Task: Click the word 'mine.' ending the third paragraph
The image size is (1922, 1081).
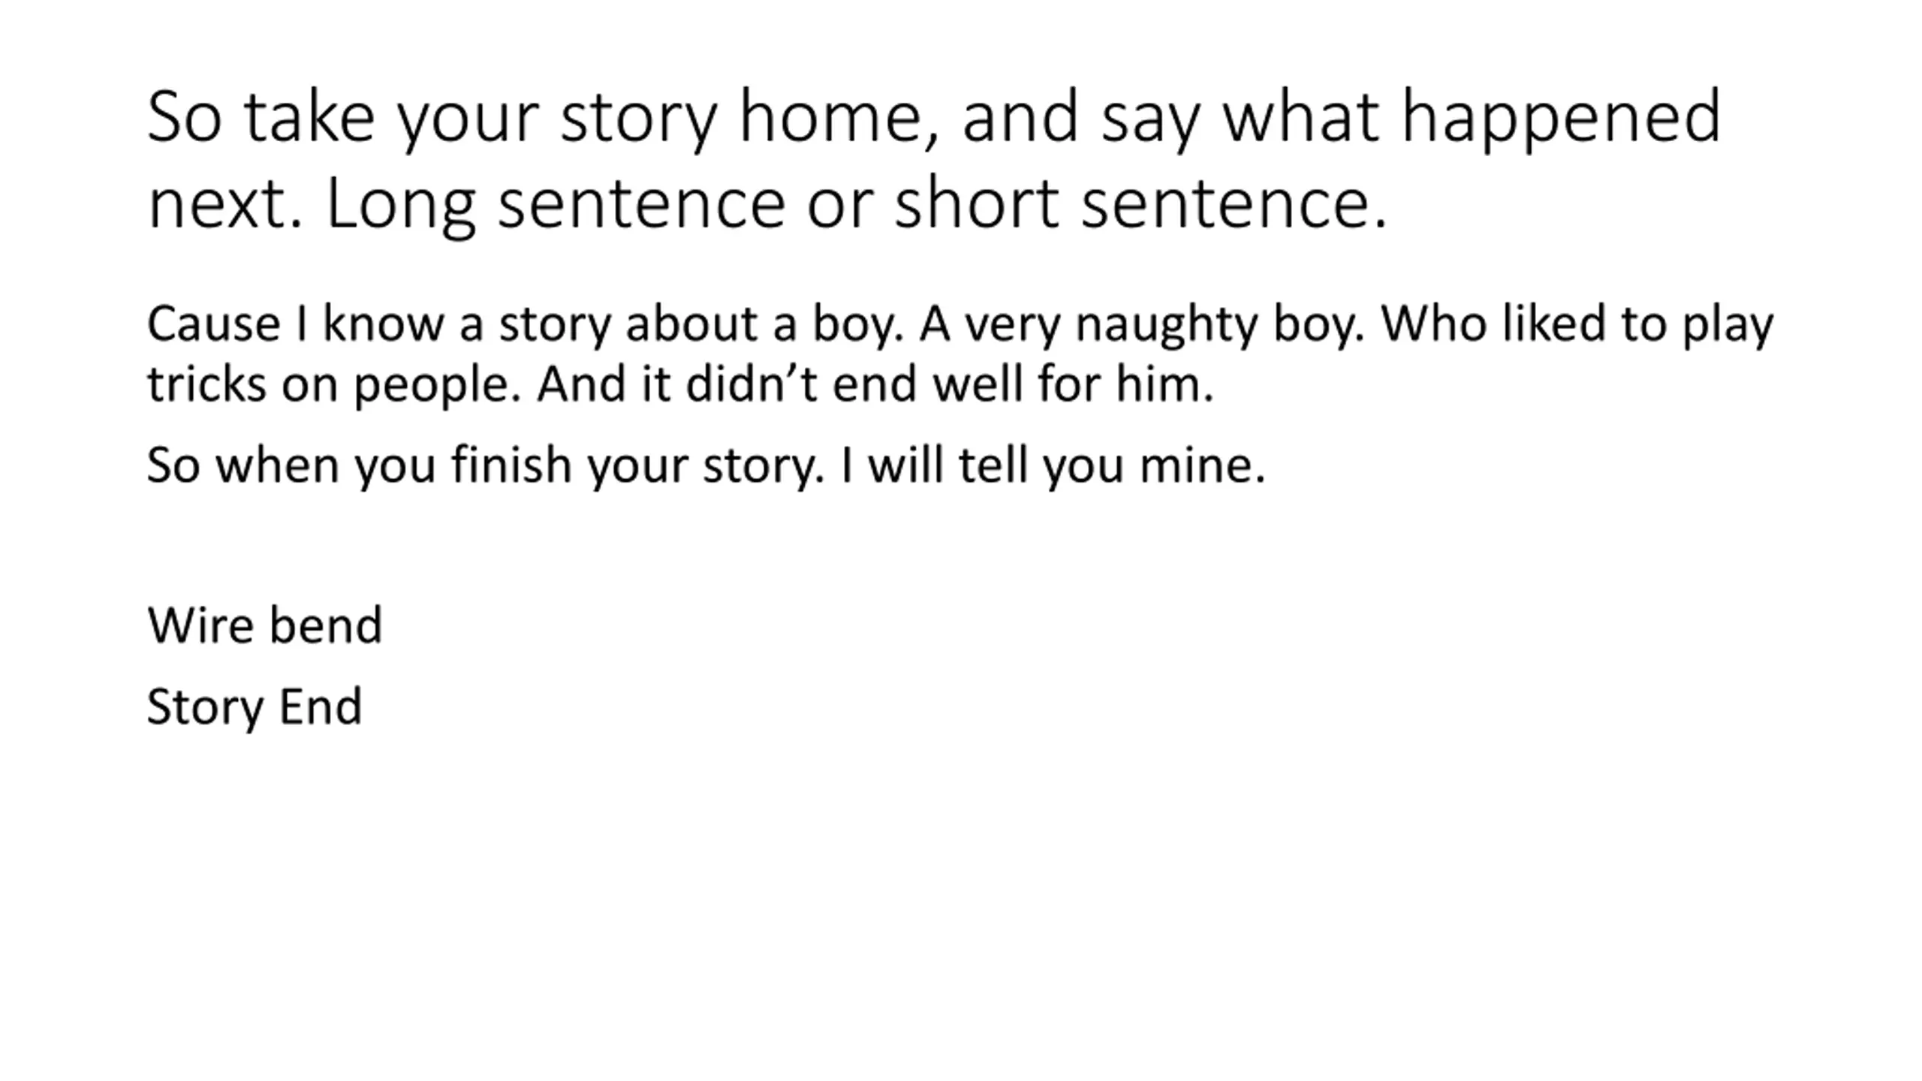Action: [1203, 465]
